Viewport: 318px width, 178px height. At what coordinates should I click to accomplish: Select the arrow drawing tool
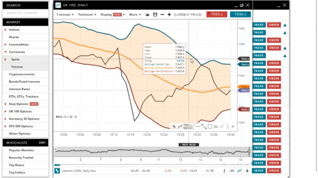(x=174, y=127)
